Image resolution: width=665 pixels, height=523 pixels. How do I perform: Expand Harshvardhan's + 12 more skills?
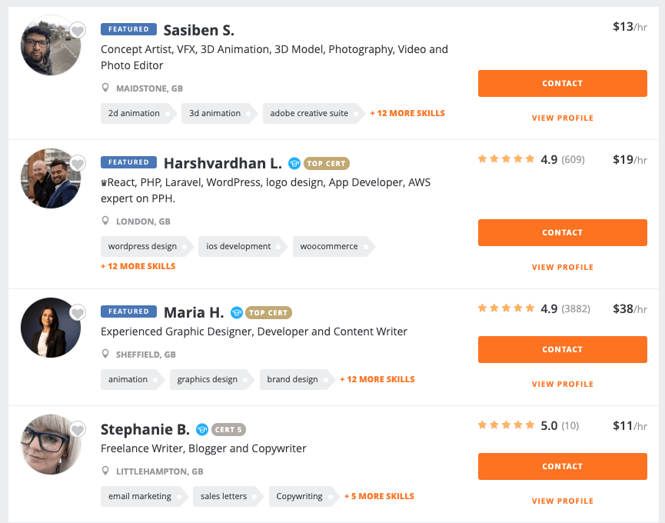[x=138, y=266]
